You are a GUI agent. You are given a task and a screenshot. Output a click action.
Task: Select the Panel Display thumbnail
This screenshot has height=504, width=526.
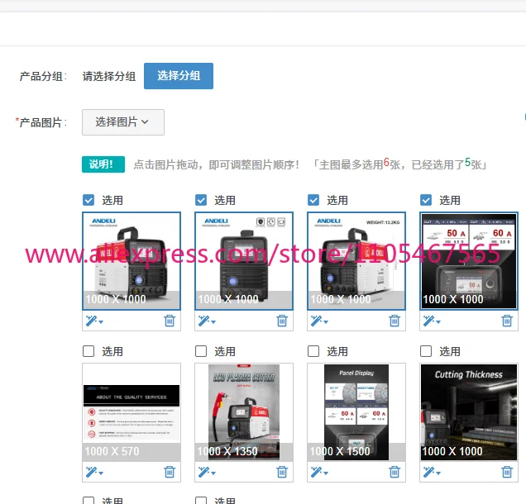click(x=356, y=412)
